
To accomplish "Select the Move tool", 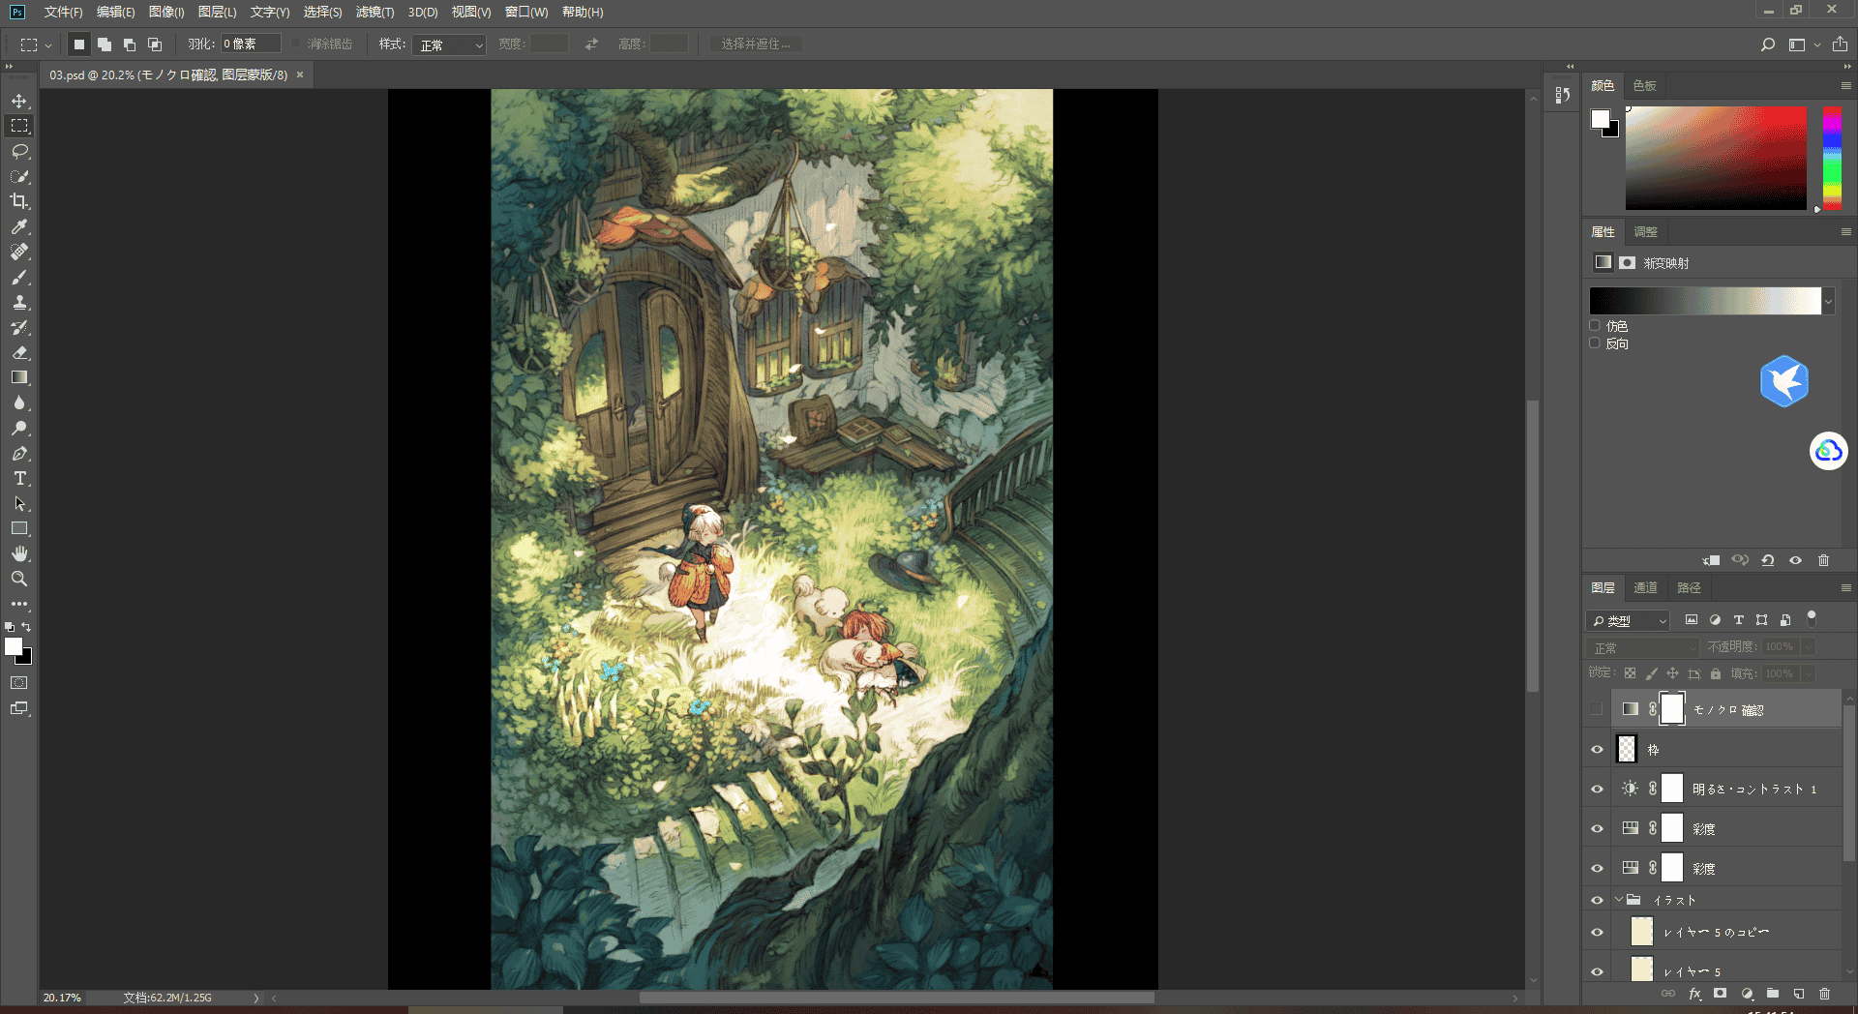I will (x=19, y=101).
